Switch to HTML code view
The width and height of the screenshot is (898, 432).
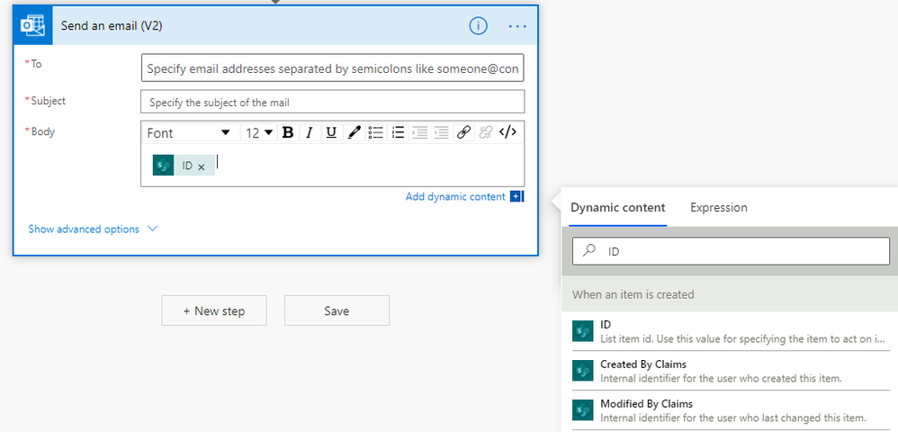click(508, 133)
